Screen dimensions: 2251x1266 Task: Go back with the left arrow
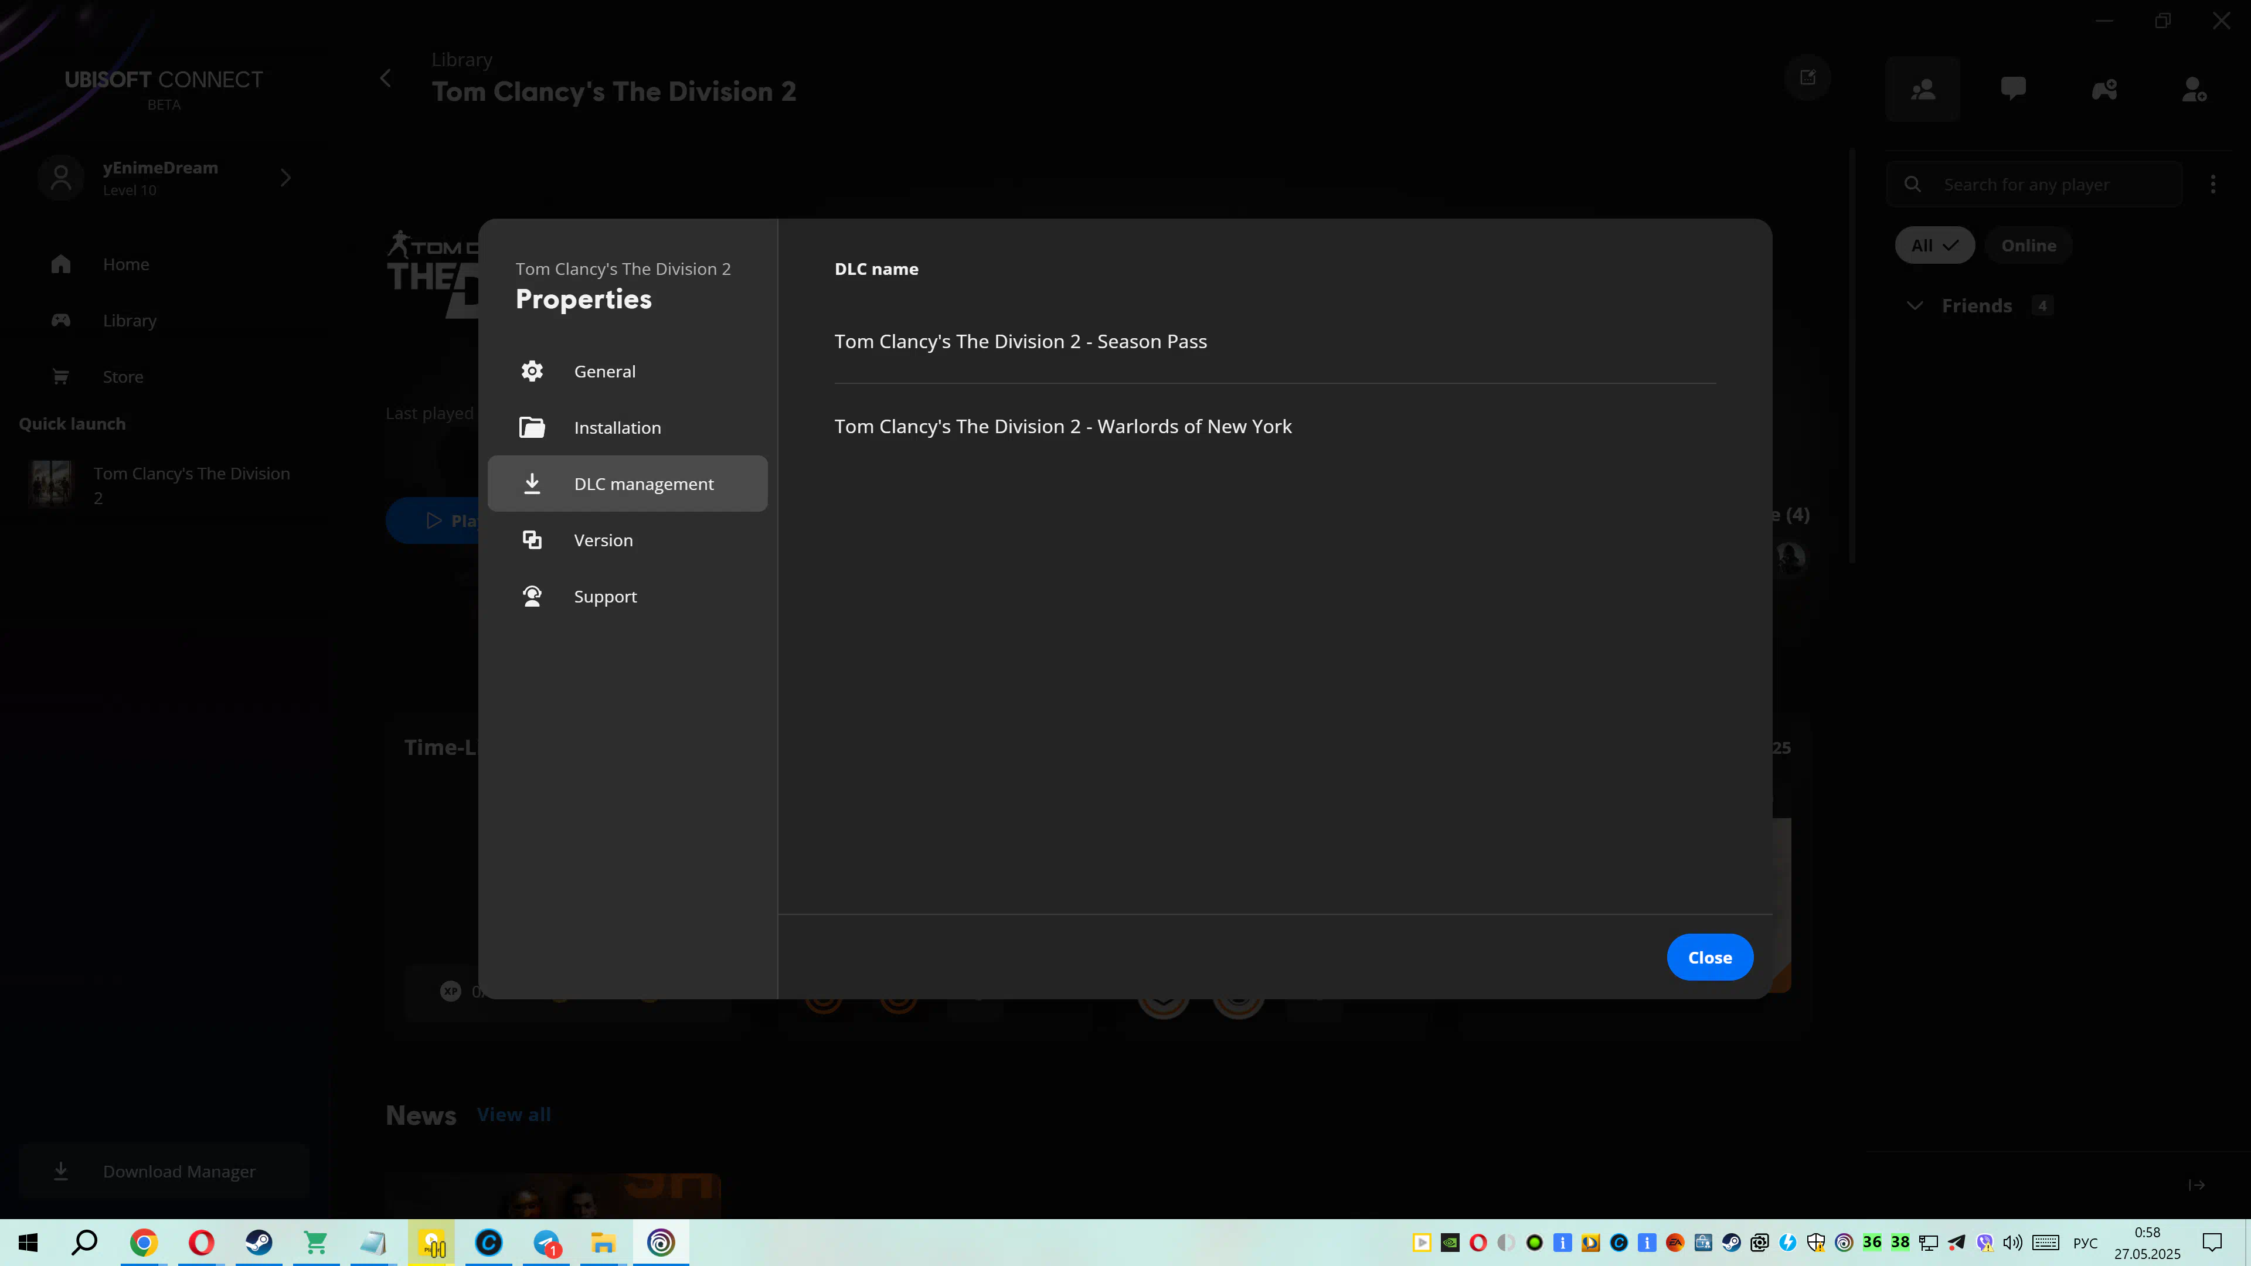pyautogui.click(x=385, y=79)
